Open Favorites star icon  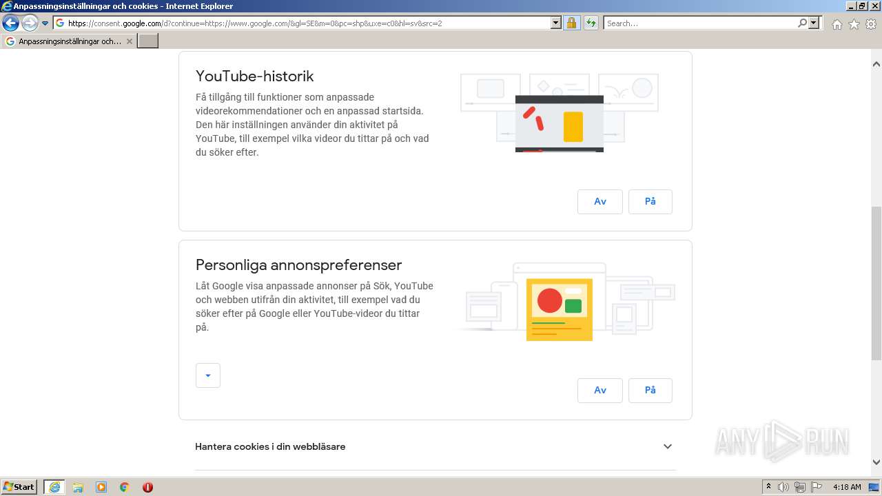click(854, 24)
